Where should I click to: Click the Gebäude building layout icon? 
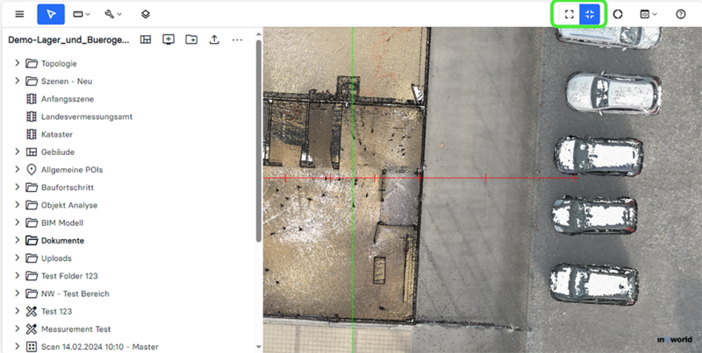(x=32, y=152)
